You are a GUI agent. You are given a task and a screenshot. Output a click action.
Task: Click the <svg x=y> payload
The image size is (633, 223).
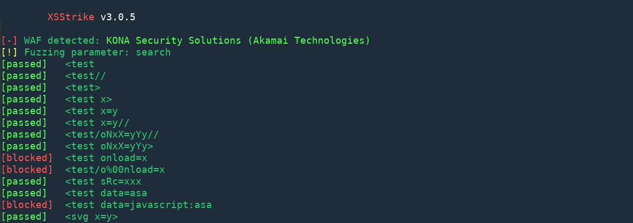click(x=92, y=217)
